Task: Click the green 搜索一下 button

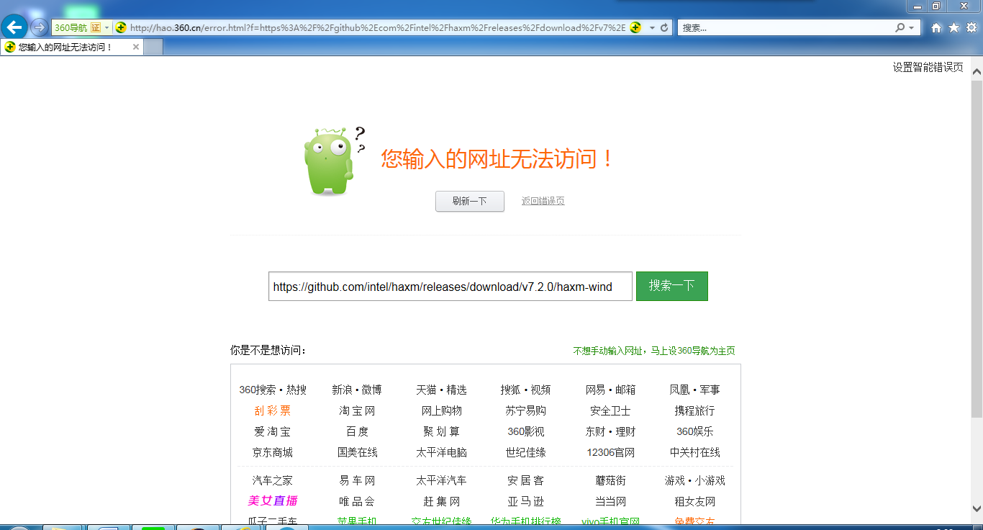Action: click(672, 286)
